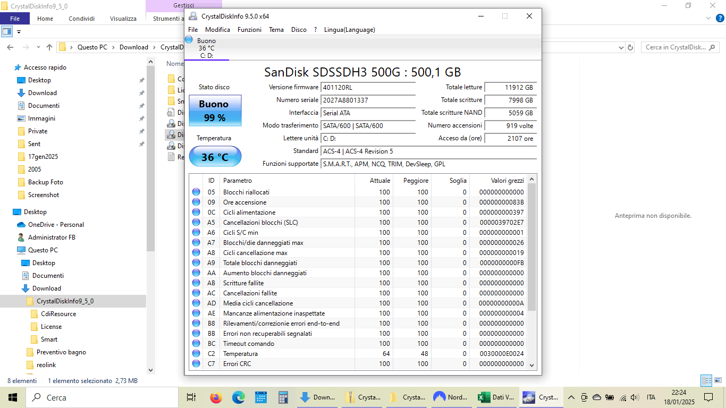Viewport: 726px width, 408px height.
Task: Open the Explorer recent locations dropdown
Action: 38,47
